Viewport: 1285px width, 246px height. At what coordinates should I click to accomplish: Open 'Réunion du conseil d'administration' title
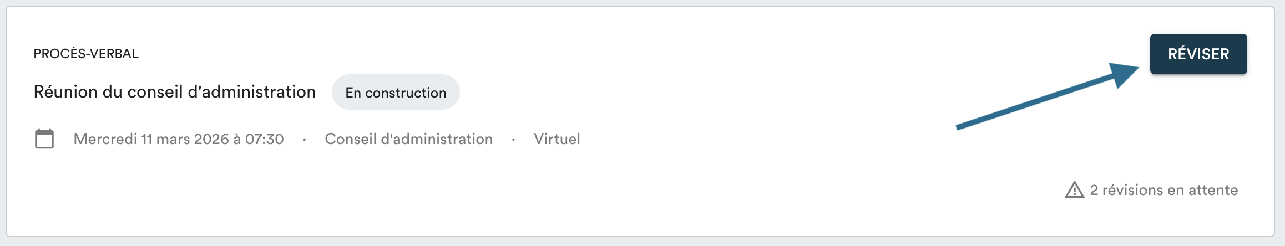click(x=175, y=91)
